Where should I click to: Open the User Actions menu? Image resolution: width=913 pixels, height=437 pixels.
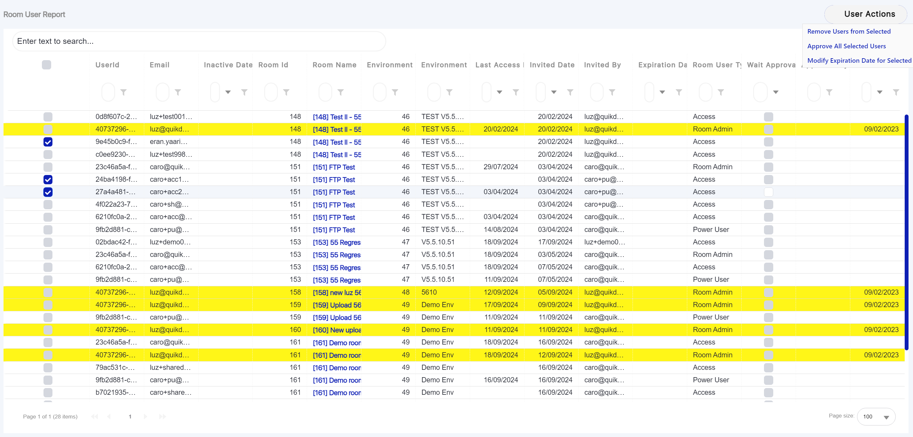pyautogui.click(x=865, y=14)
